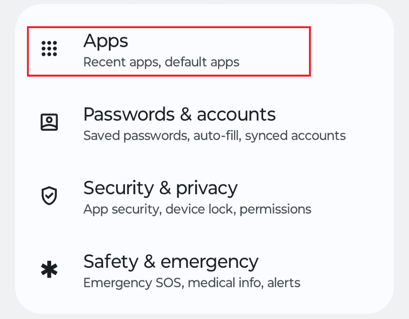Screen dimensions: 409x319
Task: Tap the Emergency SOS, medical info text
Action: (191, 283)
